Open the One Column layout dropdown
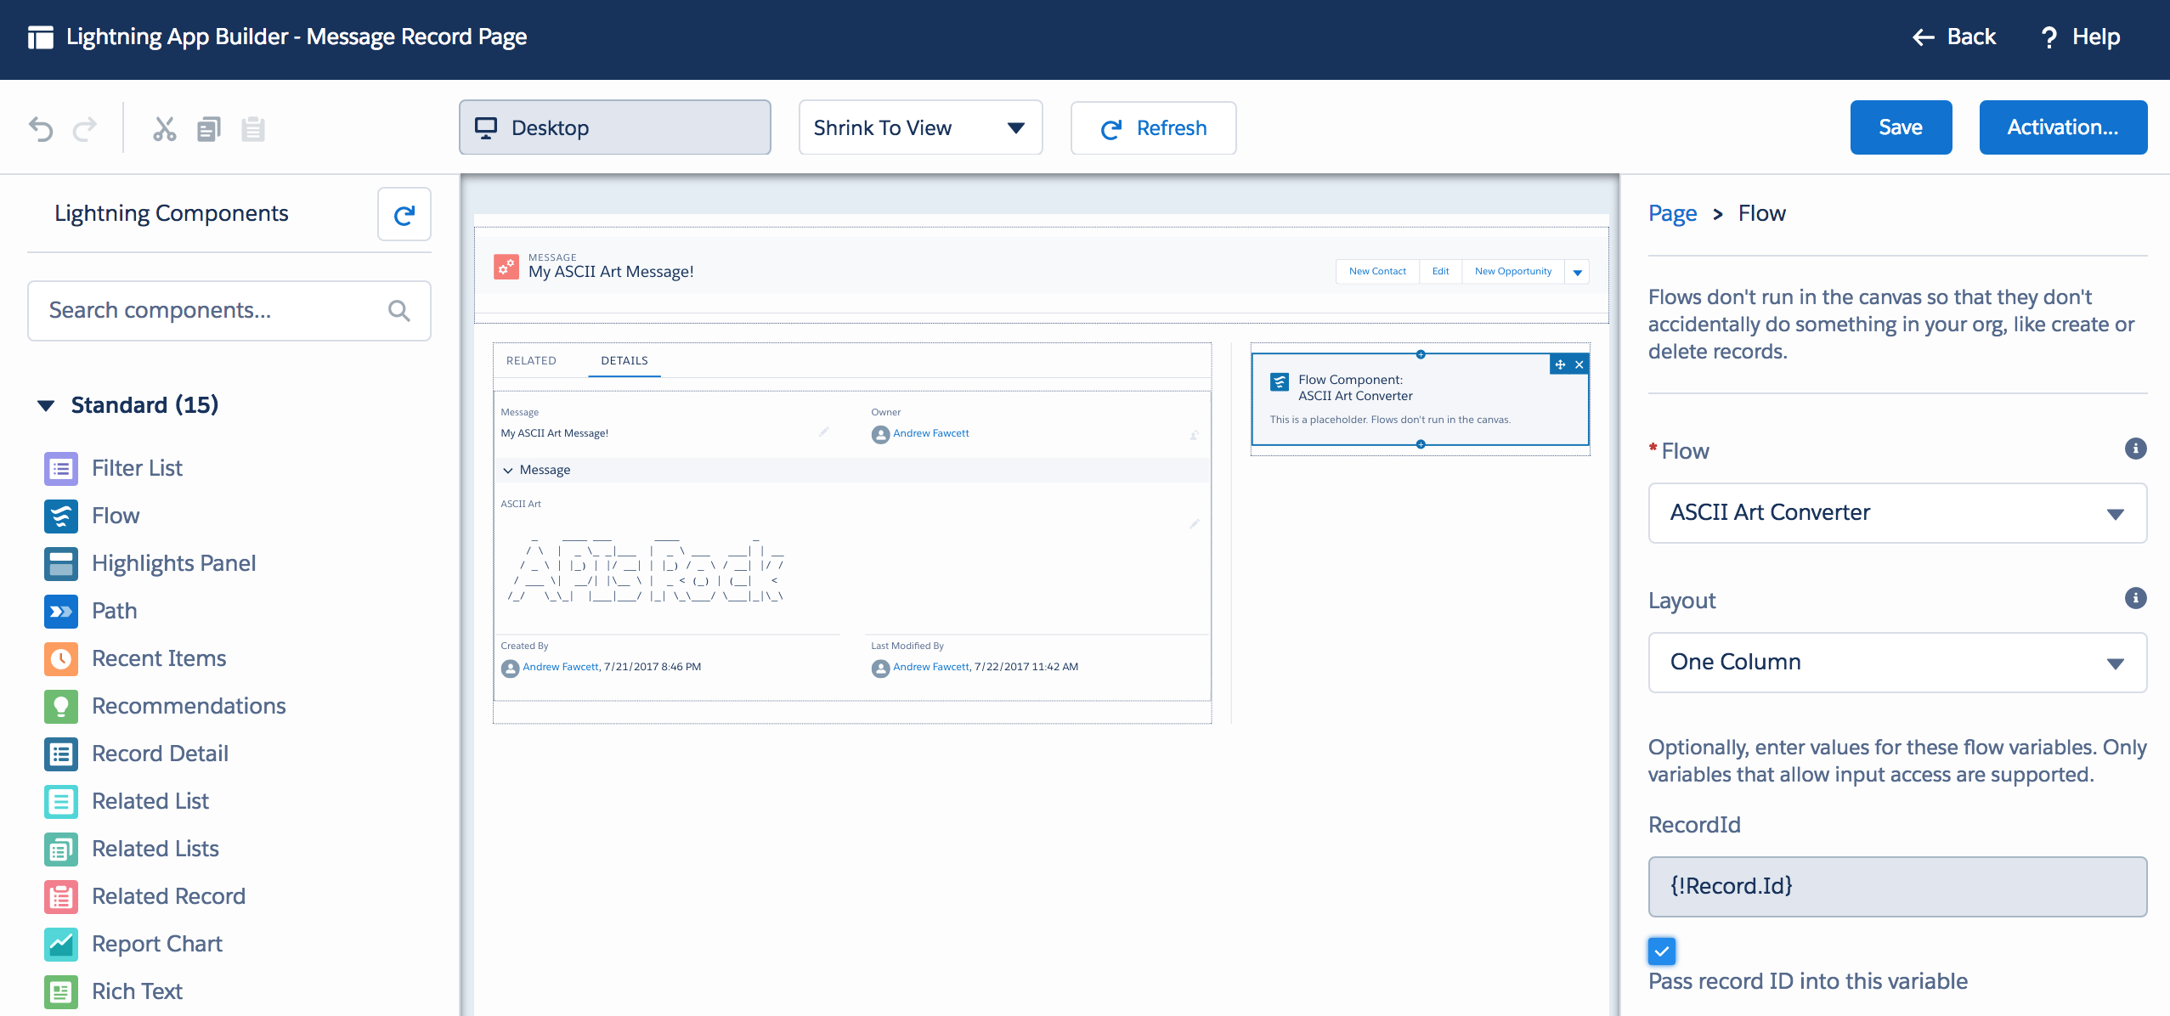Viewport: 2170px width, 1016px height. (1896, 663)
